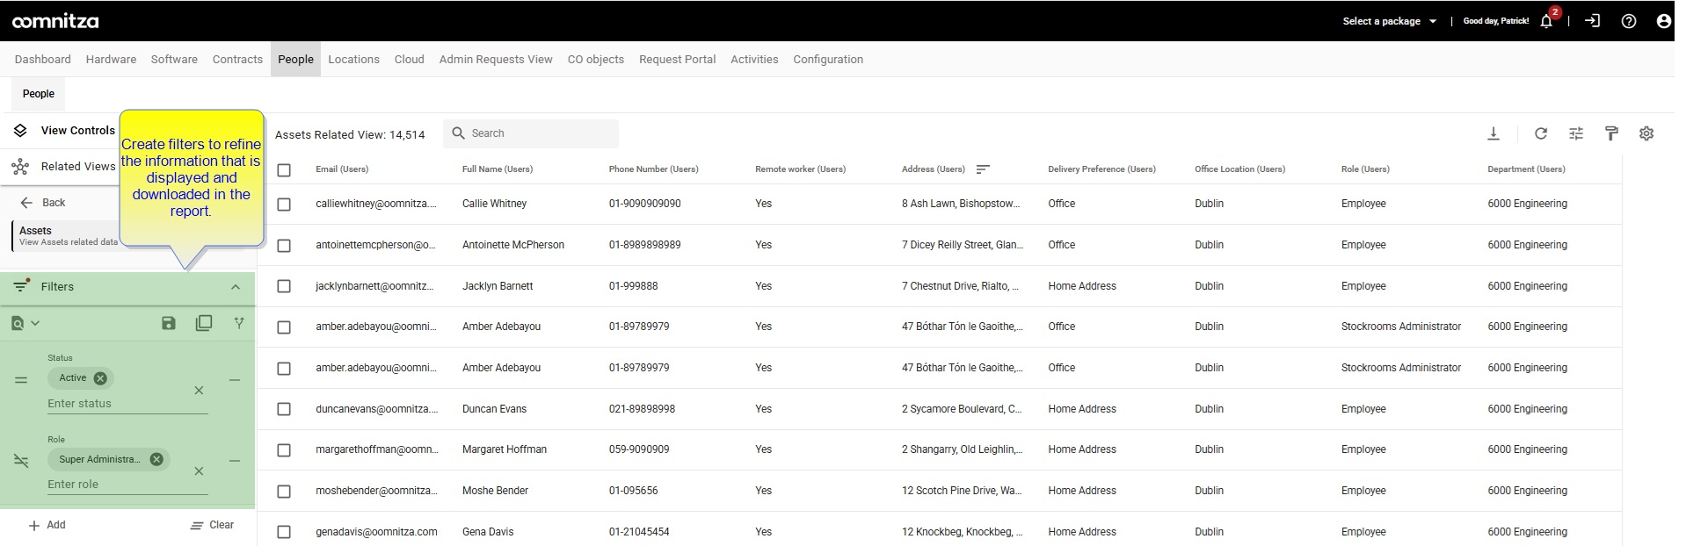1686x546 pixels.
Task: Clear the Role filter values with X
Action: point(199,471)
